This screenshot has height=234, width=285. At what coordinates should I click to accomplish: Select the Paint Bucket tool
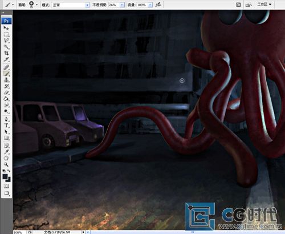6,99
